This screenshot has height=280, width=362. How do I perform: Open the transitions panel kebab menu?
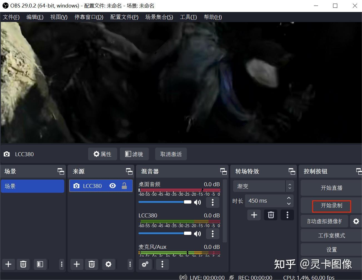(287, 215)
